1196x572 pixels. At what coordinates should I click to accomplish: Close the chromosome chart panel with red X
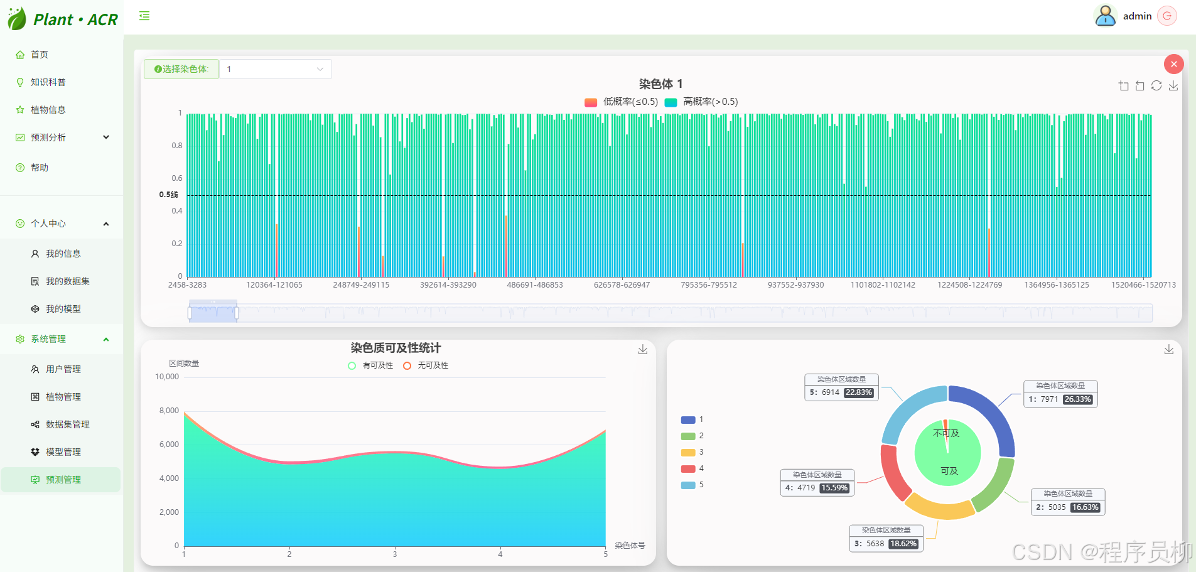click(1174, 64)
